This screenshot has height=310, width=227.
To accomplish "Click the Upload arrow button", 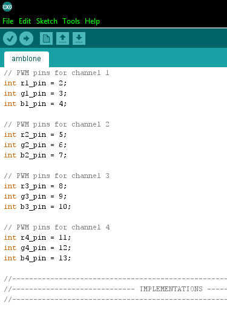I will [26, 38].
